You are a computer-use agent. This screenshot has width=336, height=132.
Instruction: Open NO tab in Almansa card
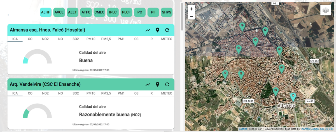60,39
